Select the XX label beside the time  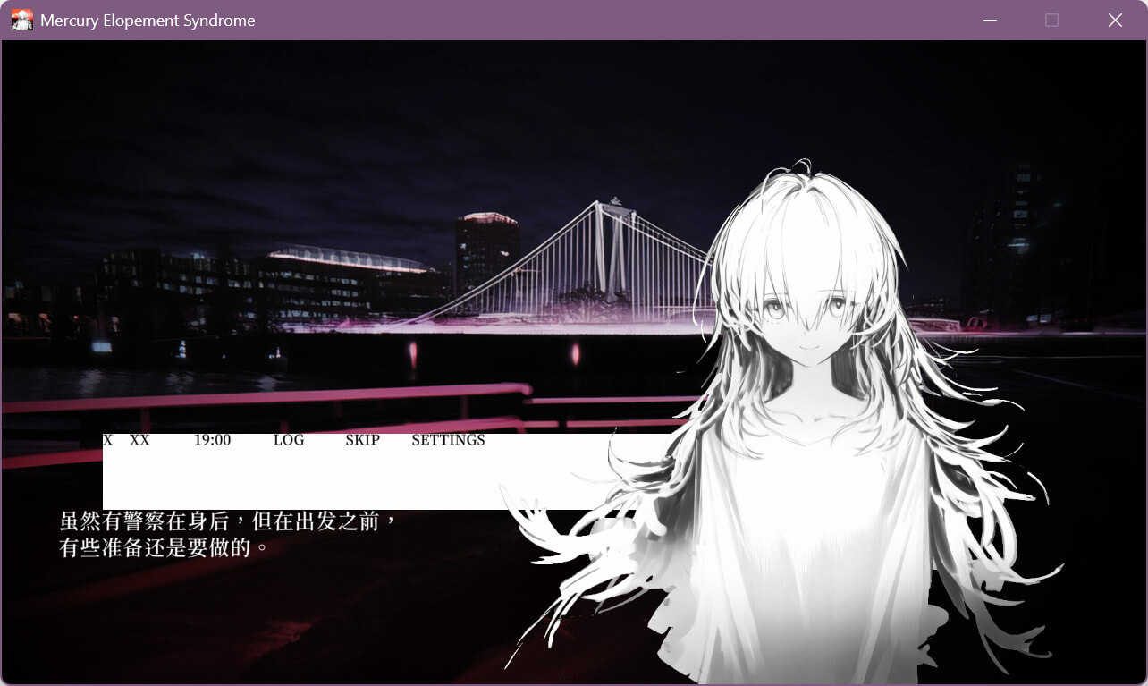[x=139, y=440]
